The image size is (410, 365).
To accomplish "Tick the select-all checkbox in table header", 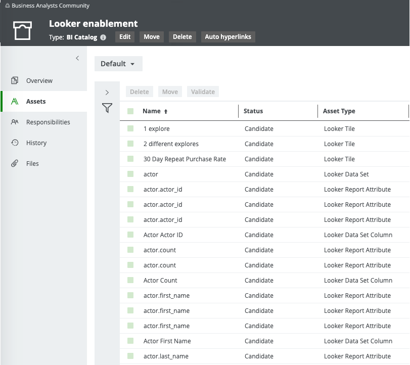I will tap(130, 111).
